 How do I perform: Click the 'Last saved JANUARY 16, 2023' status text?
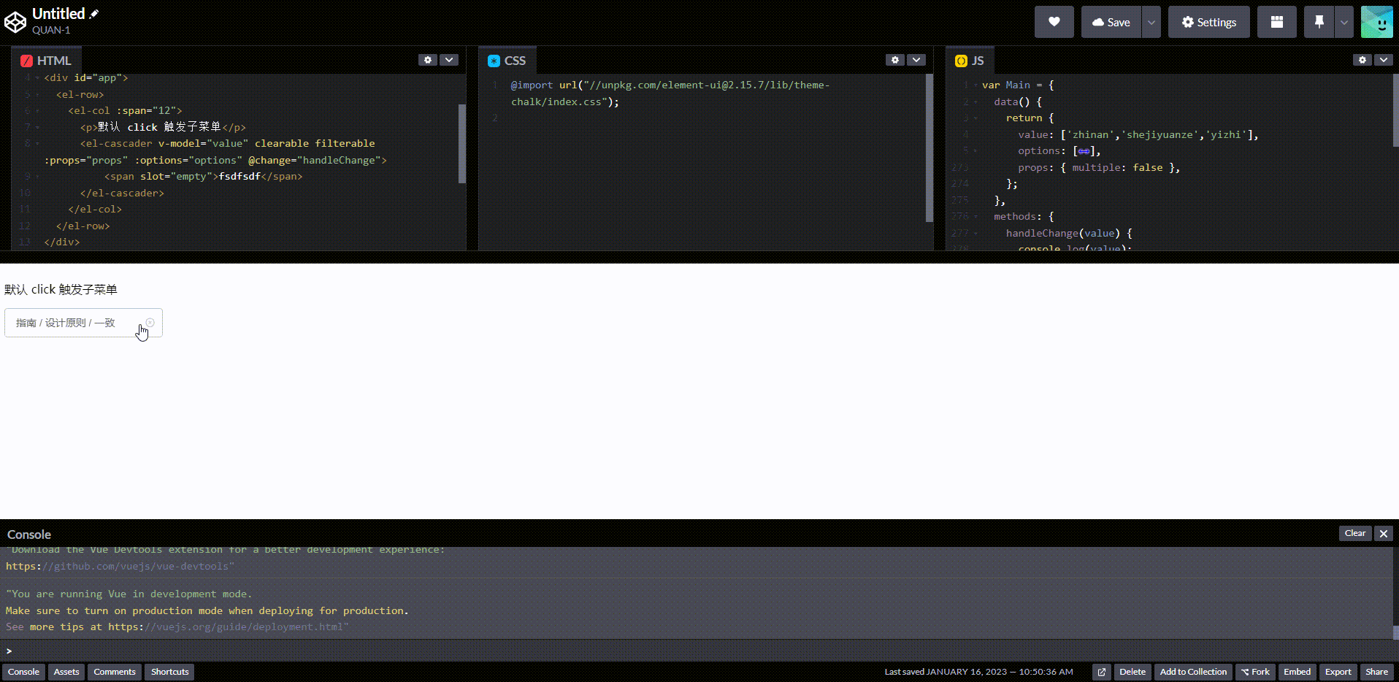(x=978, y=672)
